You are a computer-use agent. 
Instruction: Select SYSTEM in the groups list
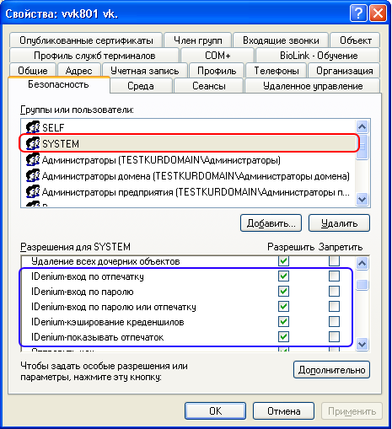188,143
